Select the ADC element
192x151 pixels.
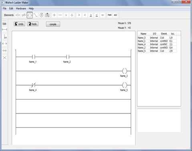(115, 15)
